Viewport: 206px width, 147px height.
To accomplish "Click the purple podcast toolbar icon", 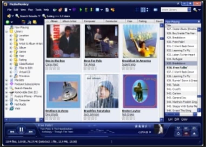I will pos(74,10).
